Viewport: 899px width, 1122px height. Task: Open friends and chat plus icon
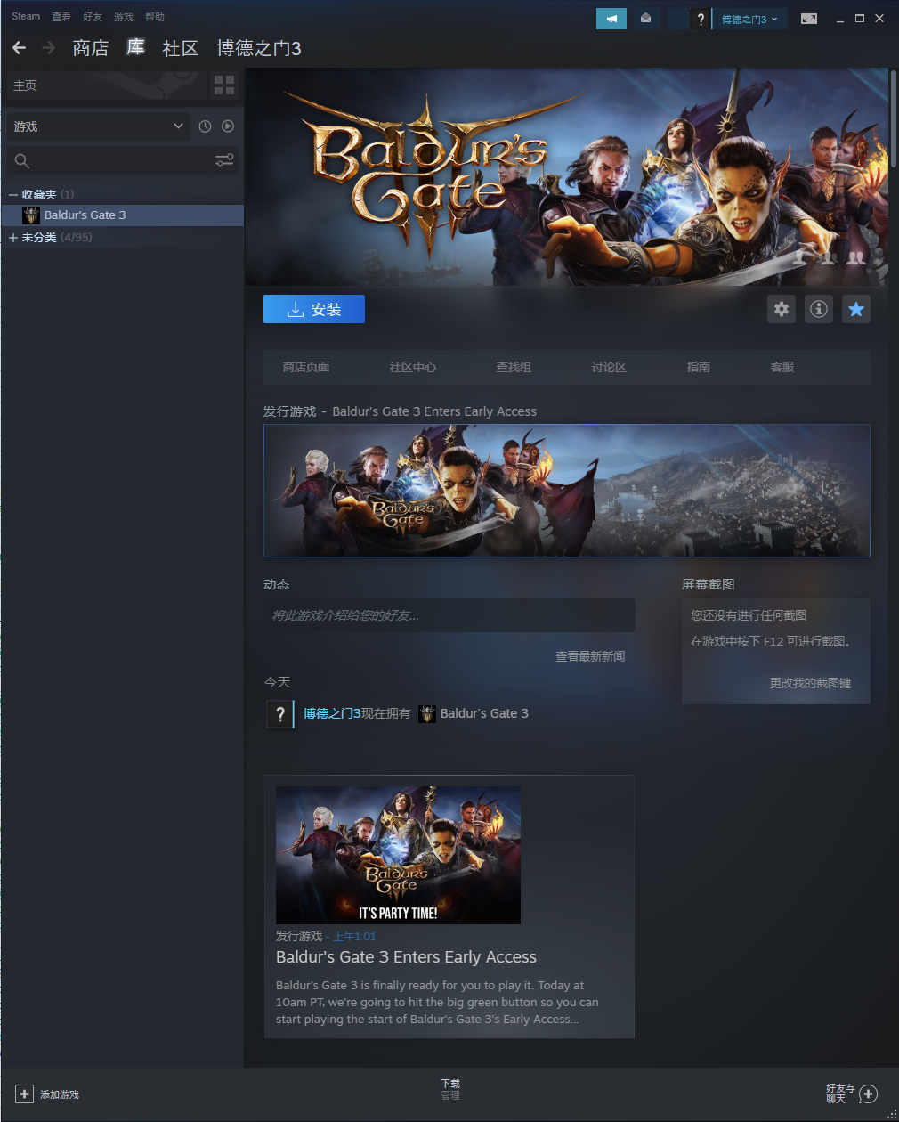869,1094
